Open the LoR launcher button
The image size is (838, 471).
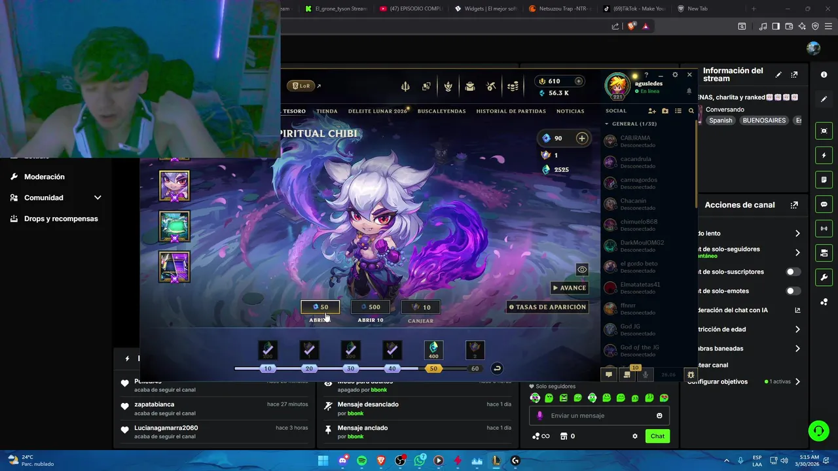[301, 86]
